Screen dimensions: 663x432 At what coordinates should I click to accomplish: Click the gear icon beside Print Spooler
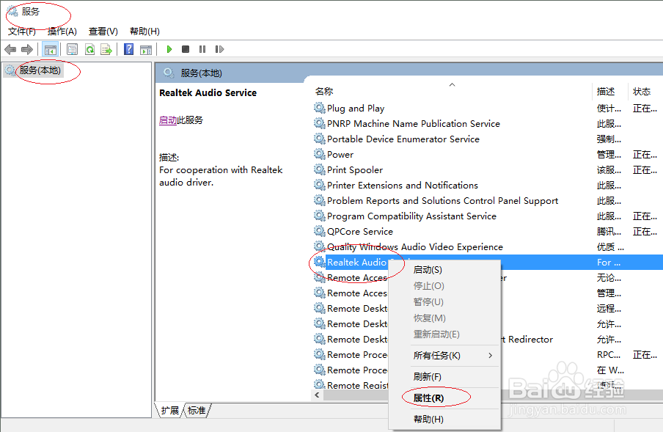point(319,169)
